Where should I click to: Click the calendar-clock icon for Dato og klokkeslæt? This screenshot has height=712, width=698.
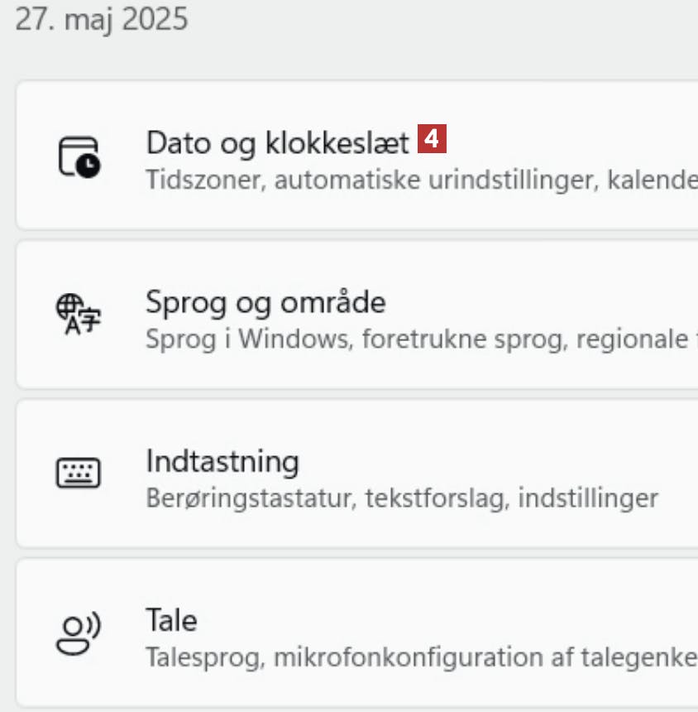(x=79, y=156)
